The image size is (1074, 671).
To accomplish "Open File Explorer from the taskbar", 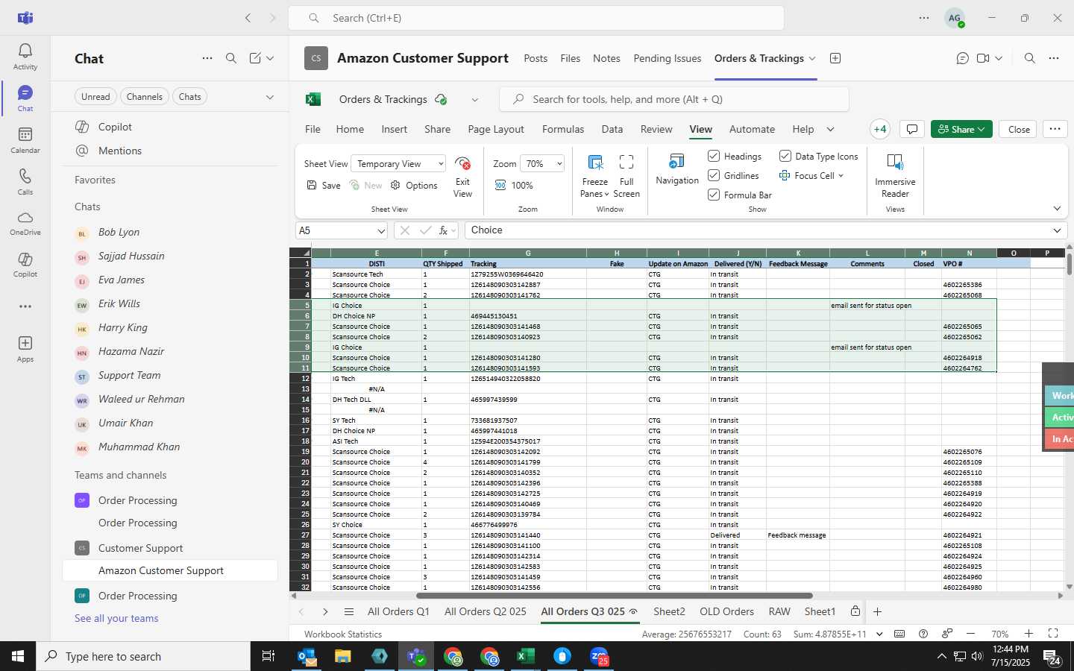I will click(x=343, y=656).
